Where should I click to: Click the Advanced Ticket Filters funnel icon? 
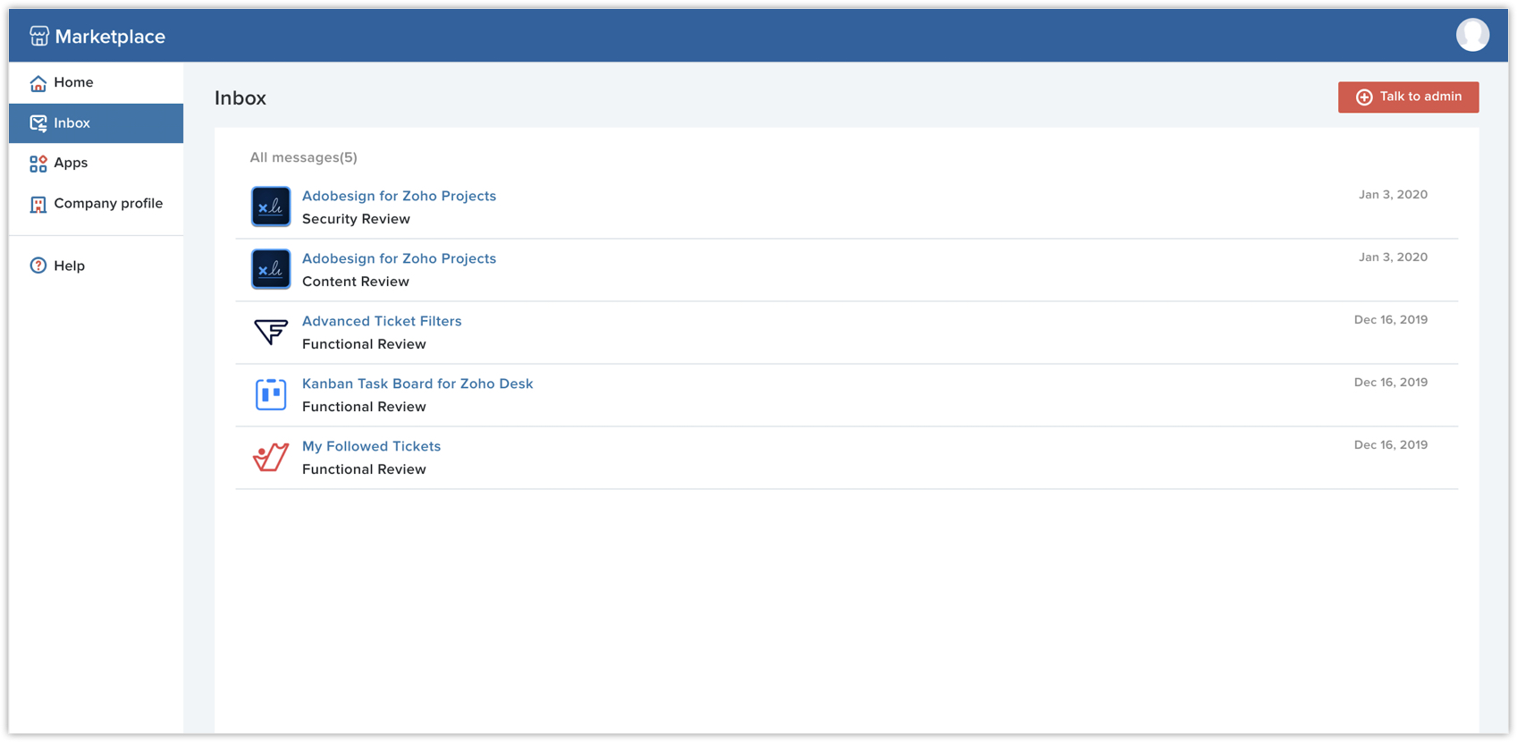point(271,332)
